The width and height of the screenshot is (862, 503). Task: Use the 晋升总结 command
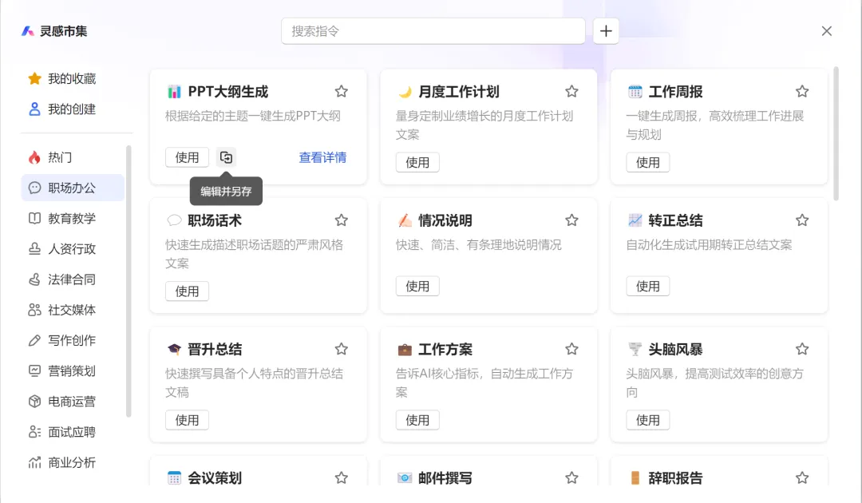[187, 420]
